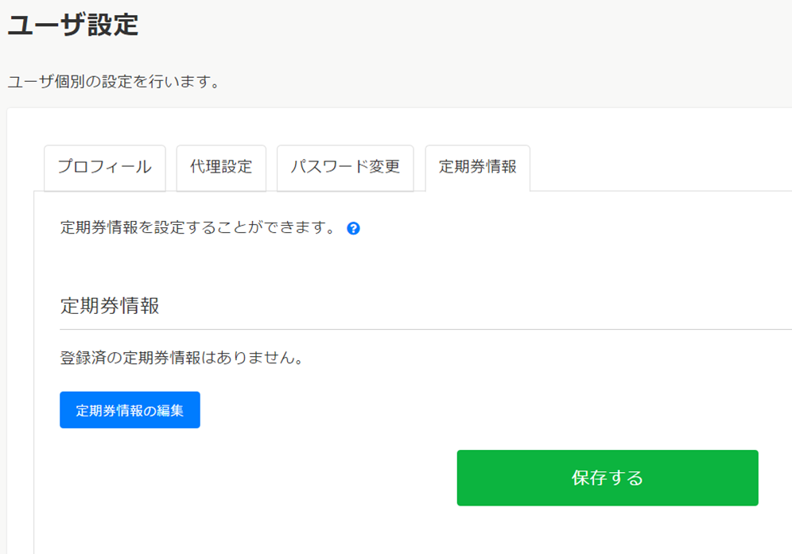This screenshot has height=554, width=792.
Task: Click the 定期券情報の編集 button
Action: [130, 410]
